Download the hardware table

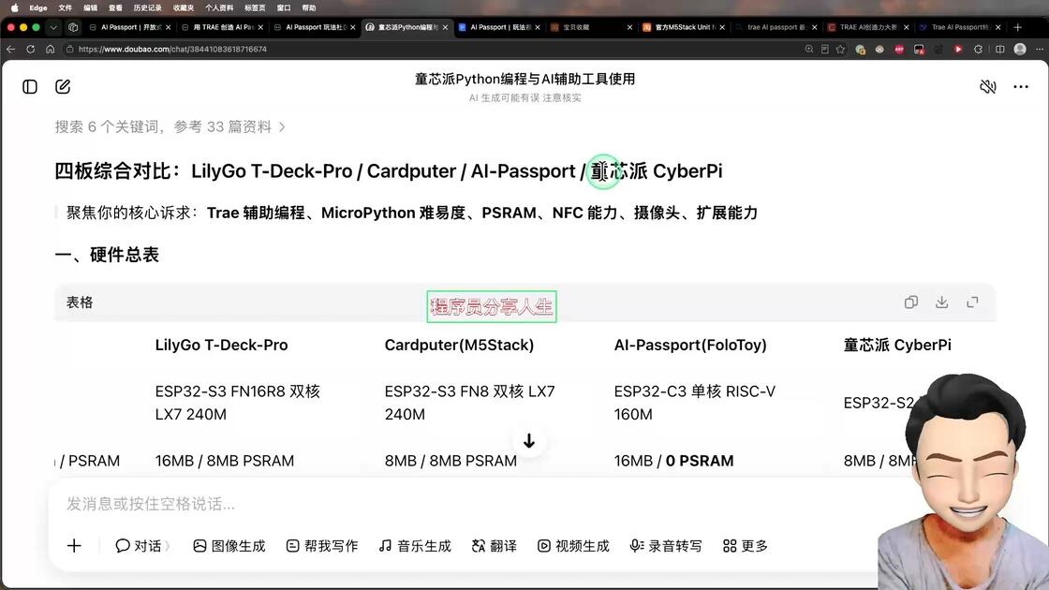pos(942,302)
